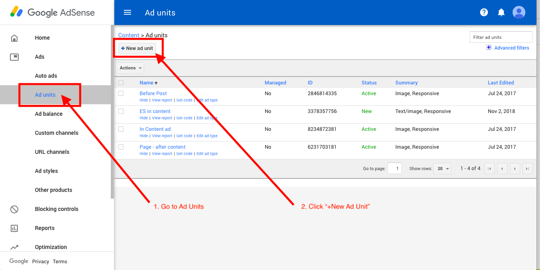This screenshot has height=270, width=540.
Task: Sort table by Summary column
Action: click(406, 83)
